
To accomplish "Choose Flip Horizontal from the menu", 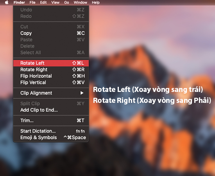I will point(51,76).
